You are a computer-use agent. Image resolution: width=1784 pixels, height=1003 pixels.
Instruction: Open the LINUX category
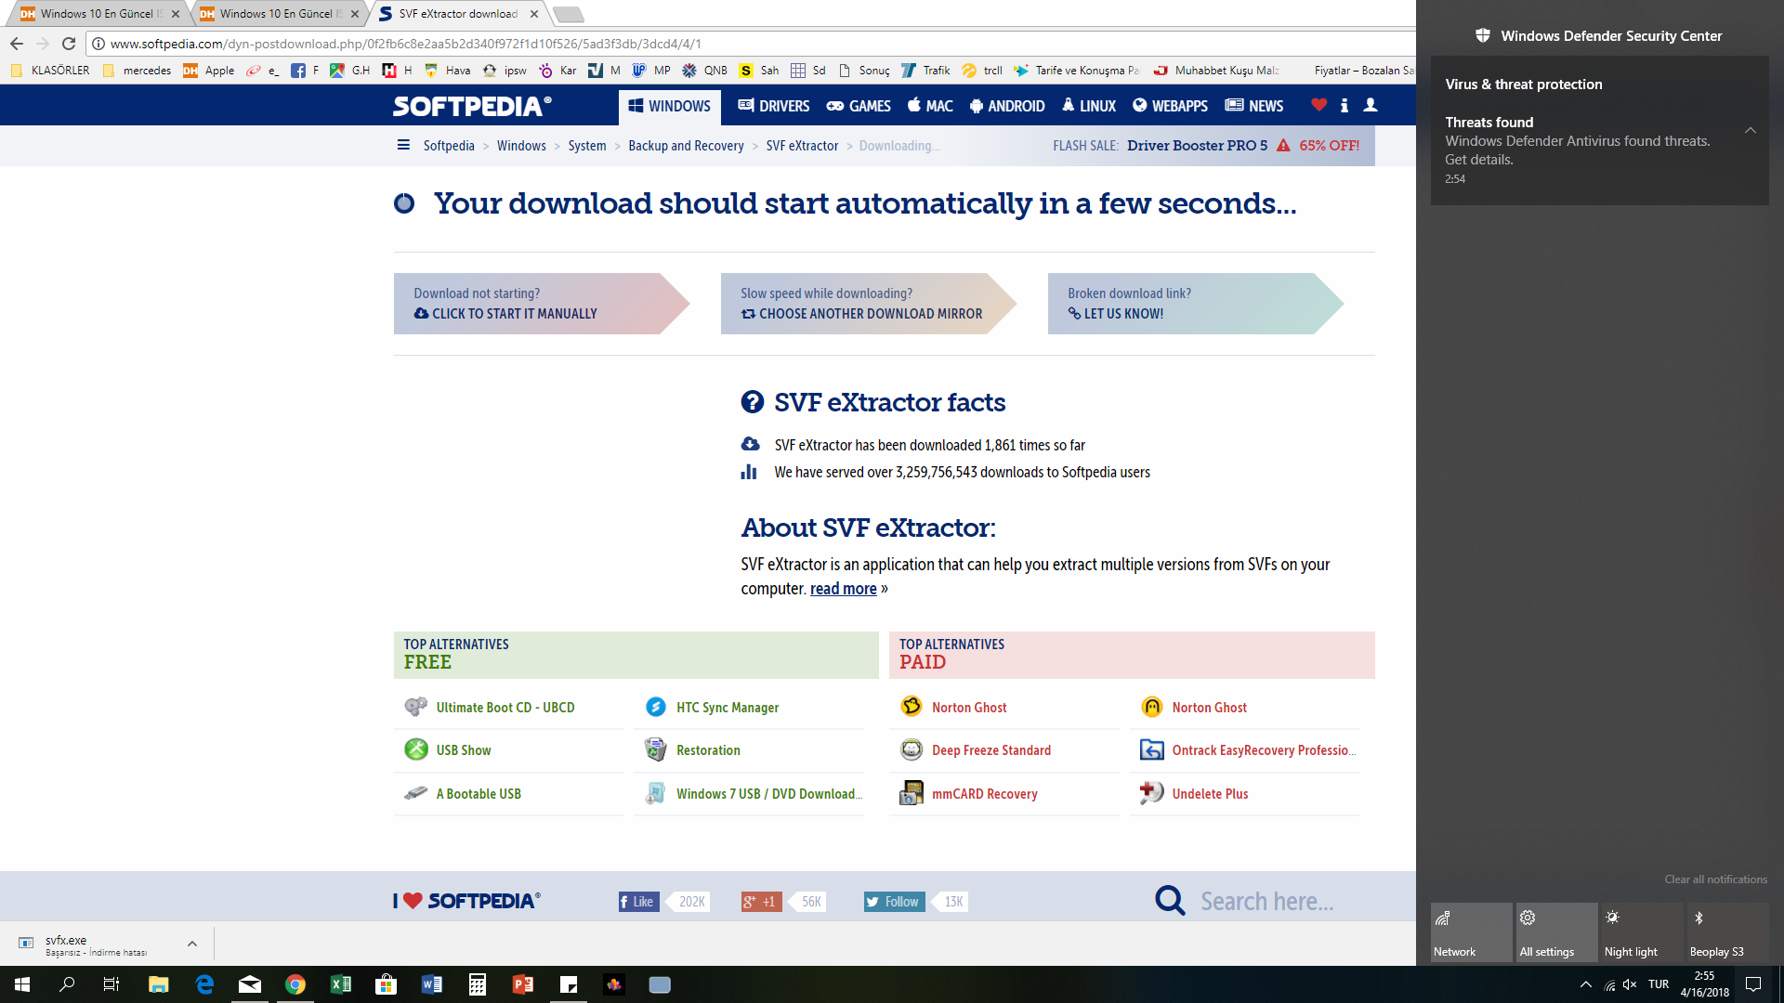[1088, 106]
